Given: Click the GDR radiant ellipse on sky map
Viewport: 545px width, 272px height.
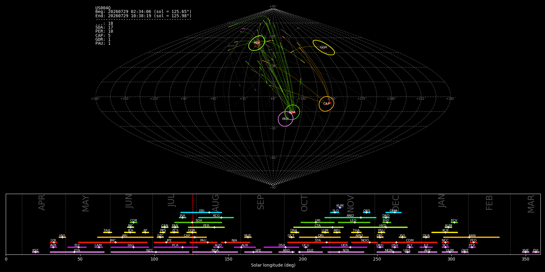Looking at the screenshot, I should 324,47.
